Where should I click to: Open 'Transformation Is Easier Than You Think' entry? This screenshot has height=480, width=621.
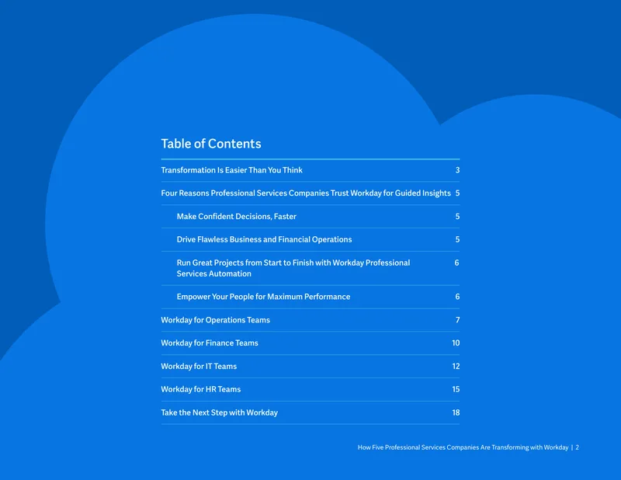[x=231, y=170]
